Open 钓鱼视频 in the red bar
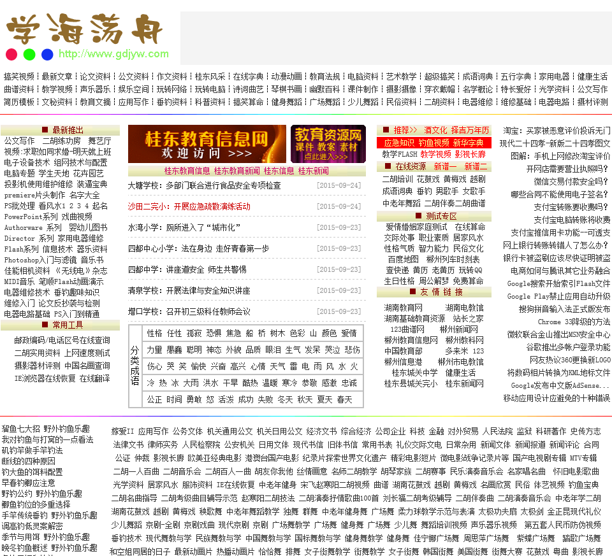The width and height of the screenshot is (612, 556). (433, 143)
